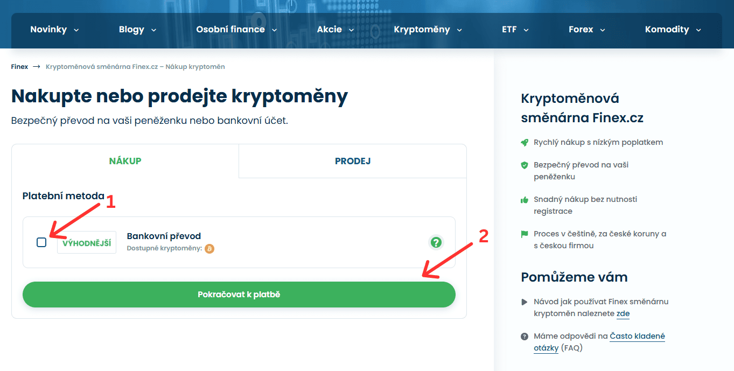Click the rocket icon beside Rychlý nákup
Screen dimensions: 734x371
pyautogui.click(x=525, y=143)
